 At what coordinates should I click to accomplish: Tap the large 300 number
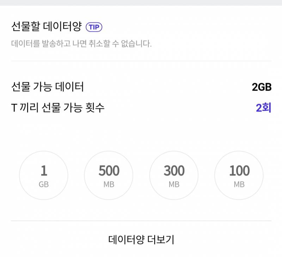click(174, 171)
